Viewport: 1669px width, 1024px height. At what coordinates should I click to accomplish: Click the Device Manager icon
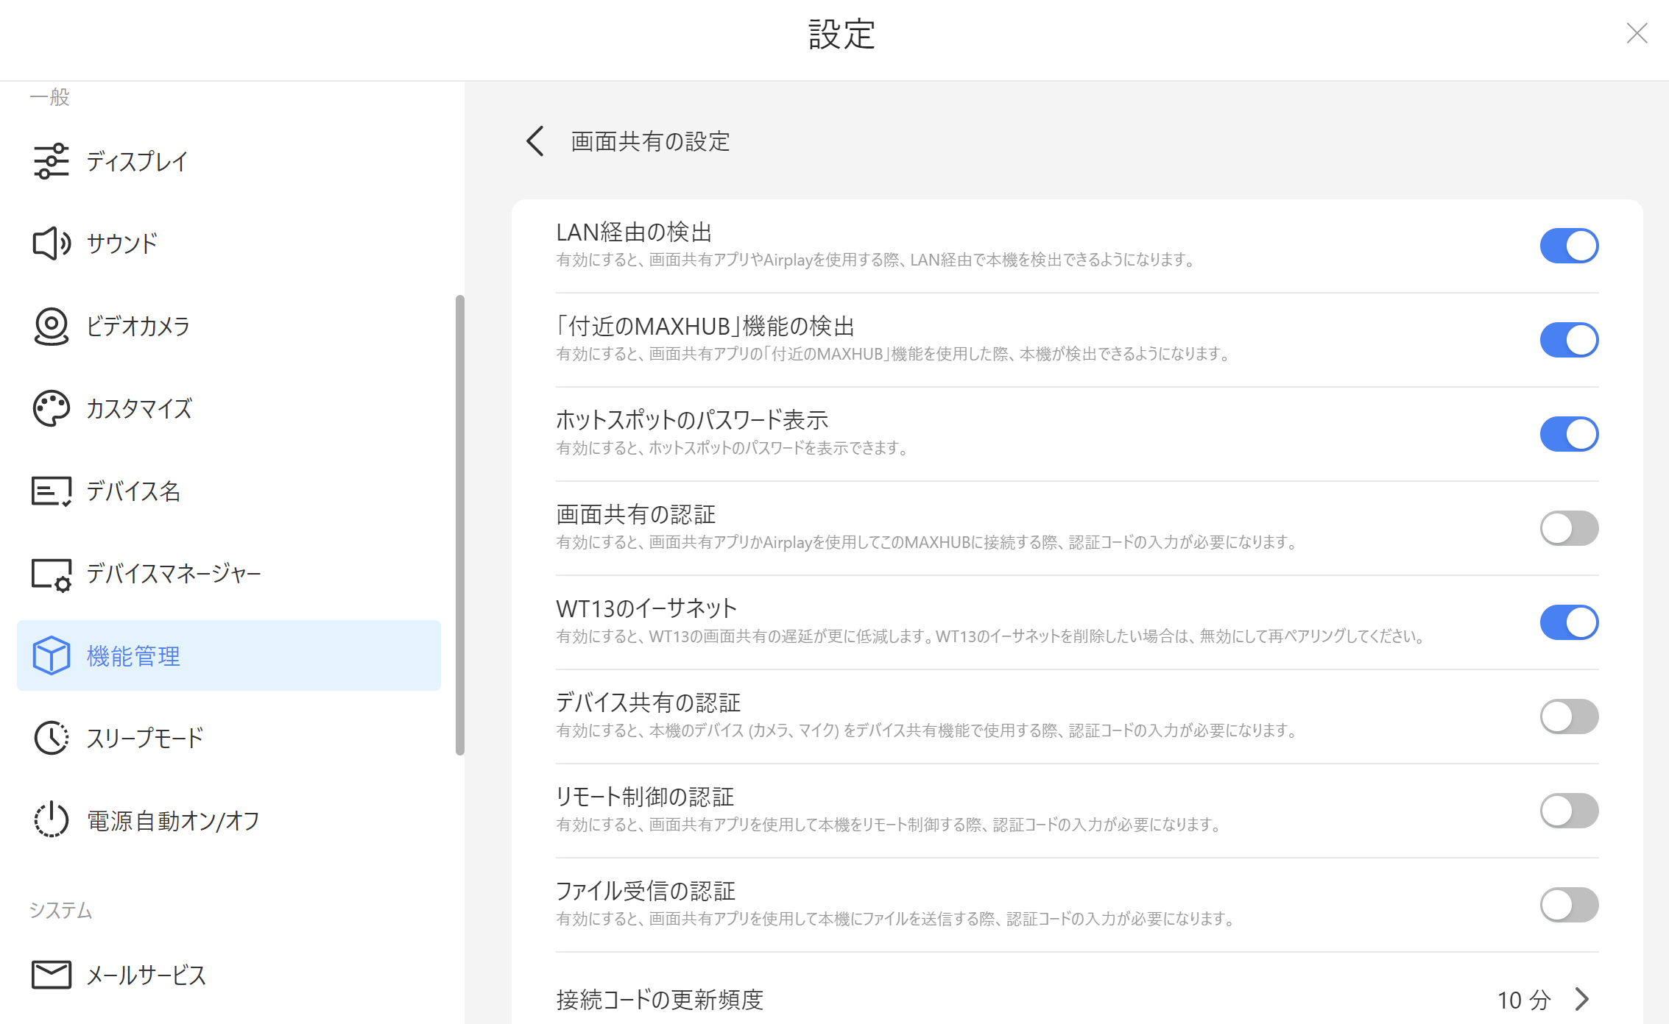[x=51, y=574]
